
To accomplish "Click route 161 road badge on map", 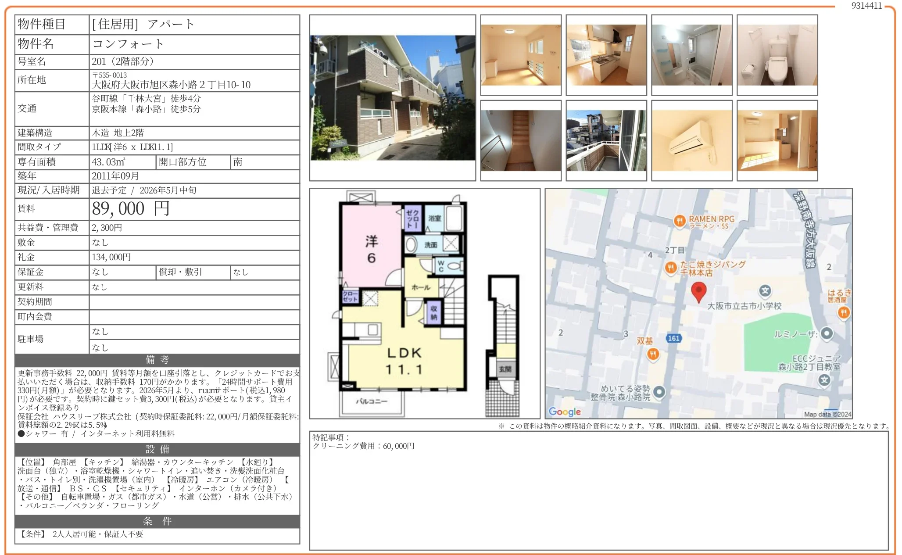I will [x=673, y=338].
